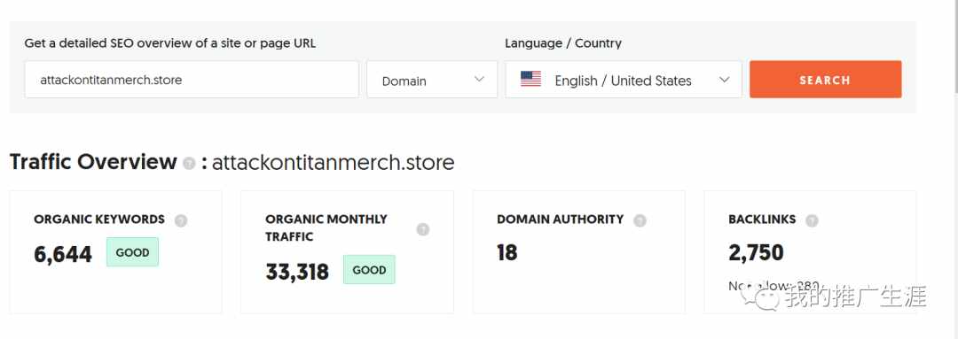
Task: Click help icon beside Organic Keywords
Action: [181, 220]
